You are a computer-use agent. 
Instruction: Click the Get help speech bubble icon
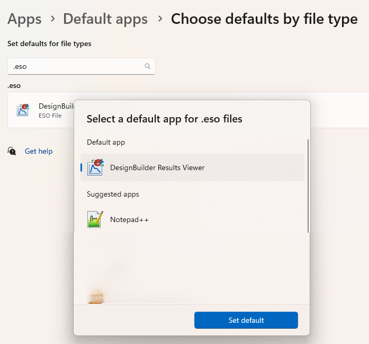[12, 151]
